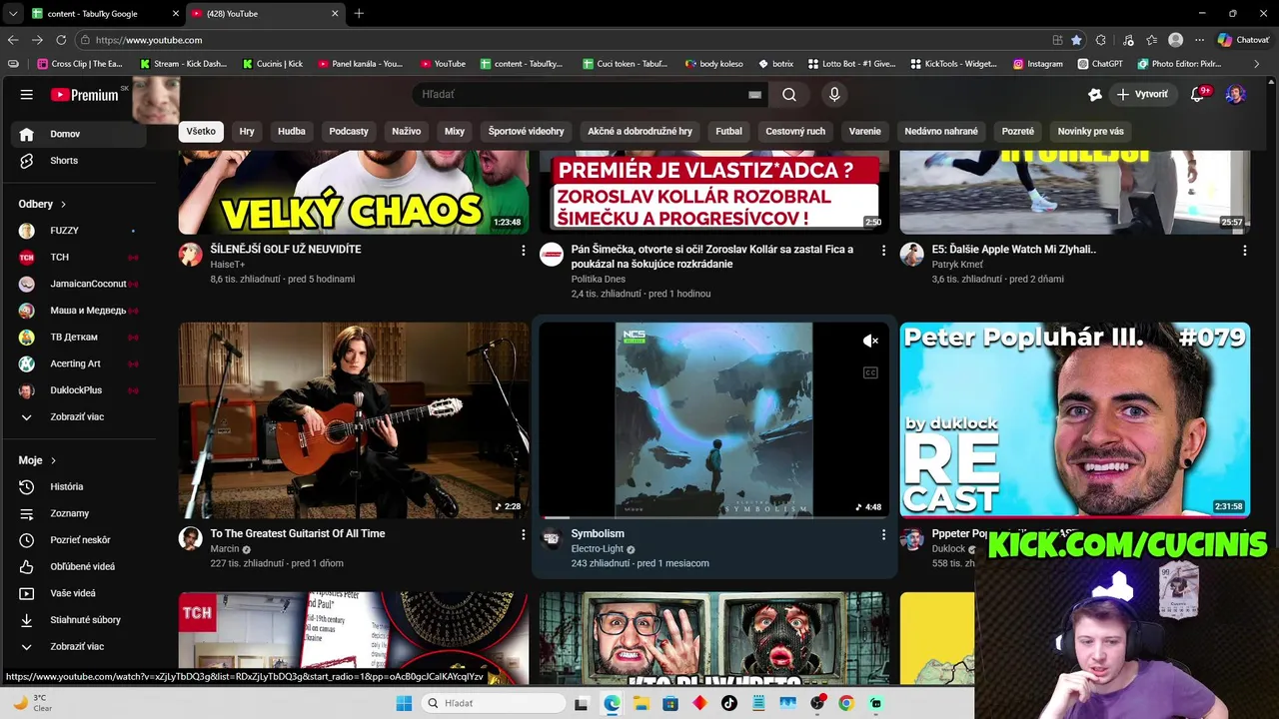Select the Futbal filter chip
This screenshot has height=719, width=1279.
point(729,131)
